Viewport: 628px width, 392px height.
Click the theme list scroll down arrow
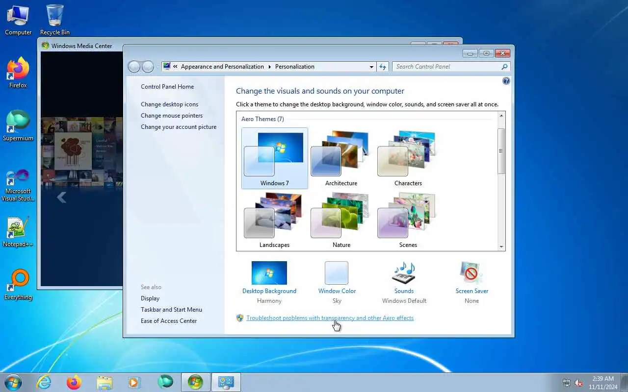(x=501, y=247)
